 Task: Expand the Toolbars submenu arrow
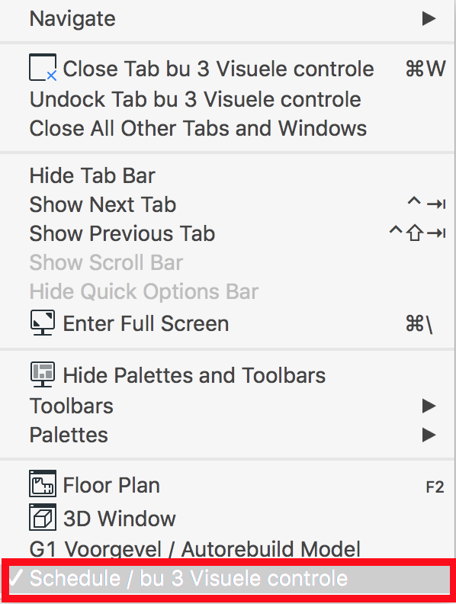pyautogui.click(x=429, y=406)
